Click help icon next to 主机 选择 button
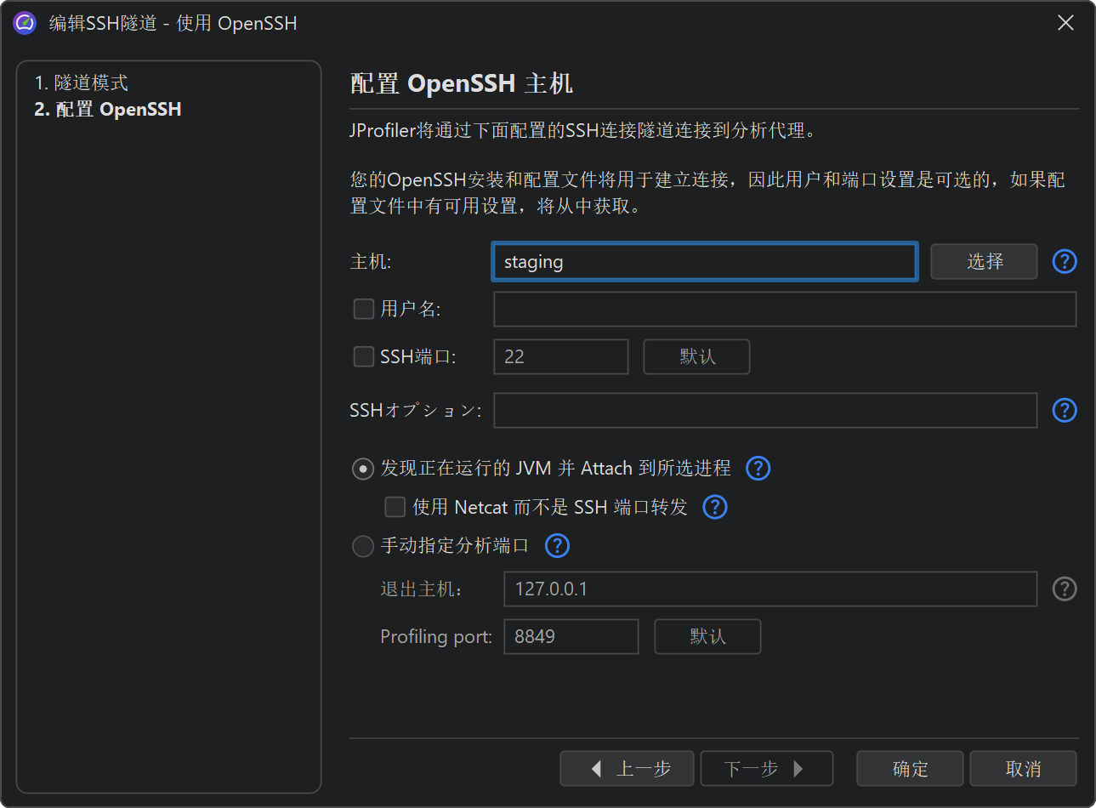 pyautogui.click(x=1065, y=261)
